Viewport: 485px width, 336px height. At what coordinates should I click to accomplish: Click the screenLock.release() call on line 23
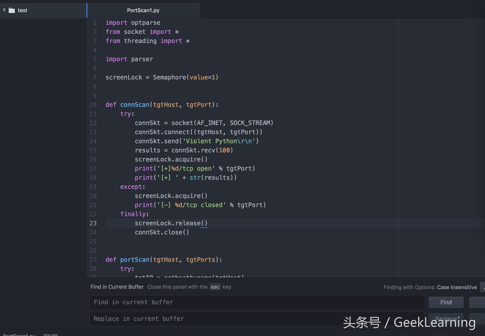coord(171,223)
